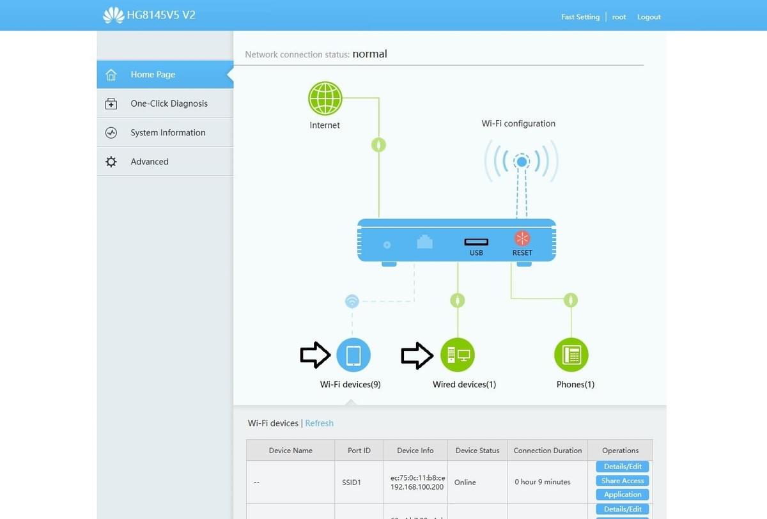Screen dimensions: 767x519
Task: Click the Phones(1) label
Action: 575,385
